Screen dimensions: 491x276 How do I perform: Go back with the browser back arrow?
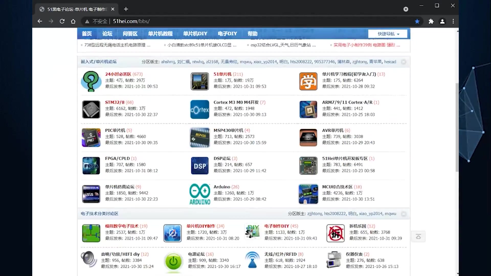coord(40,21)
